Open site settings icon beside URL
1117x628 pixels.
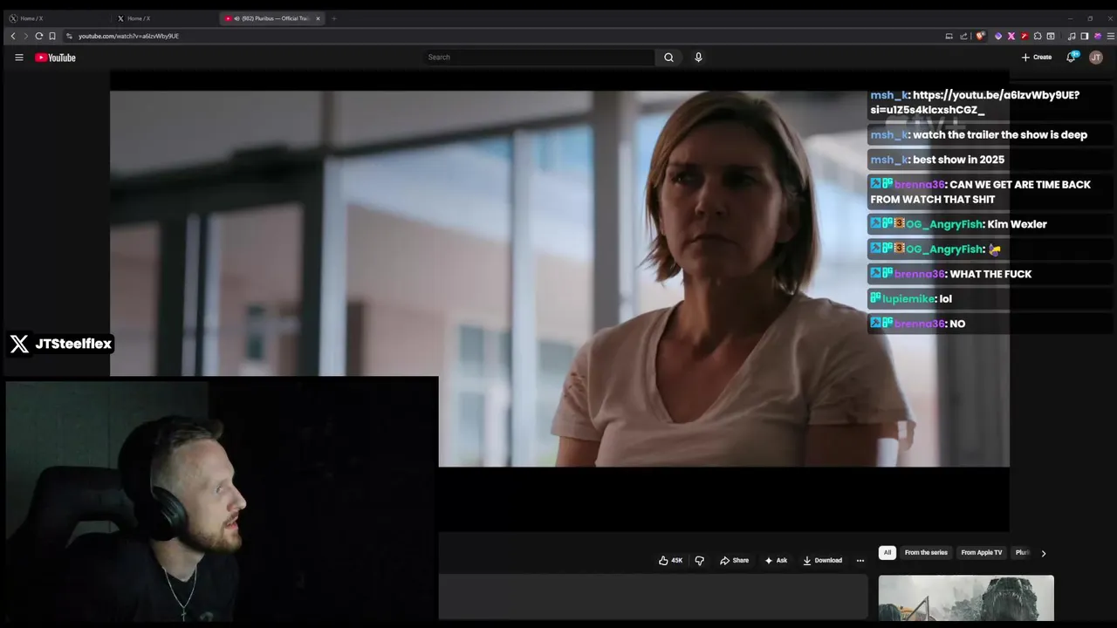point(69,36)
